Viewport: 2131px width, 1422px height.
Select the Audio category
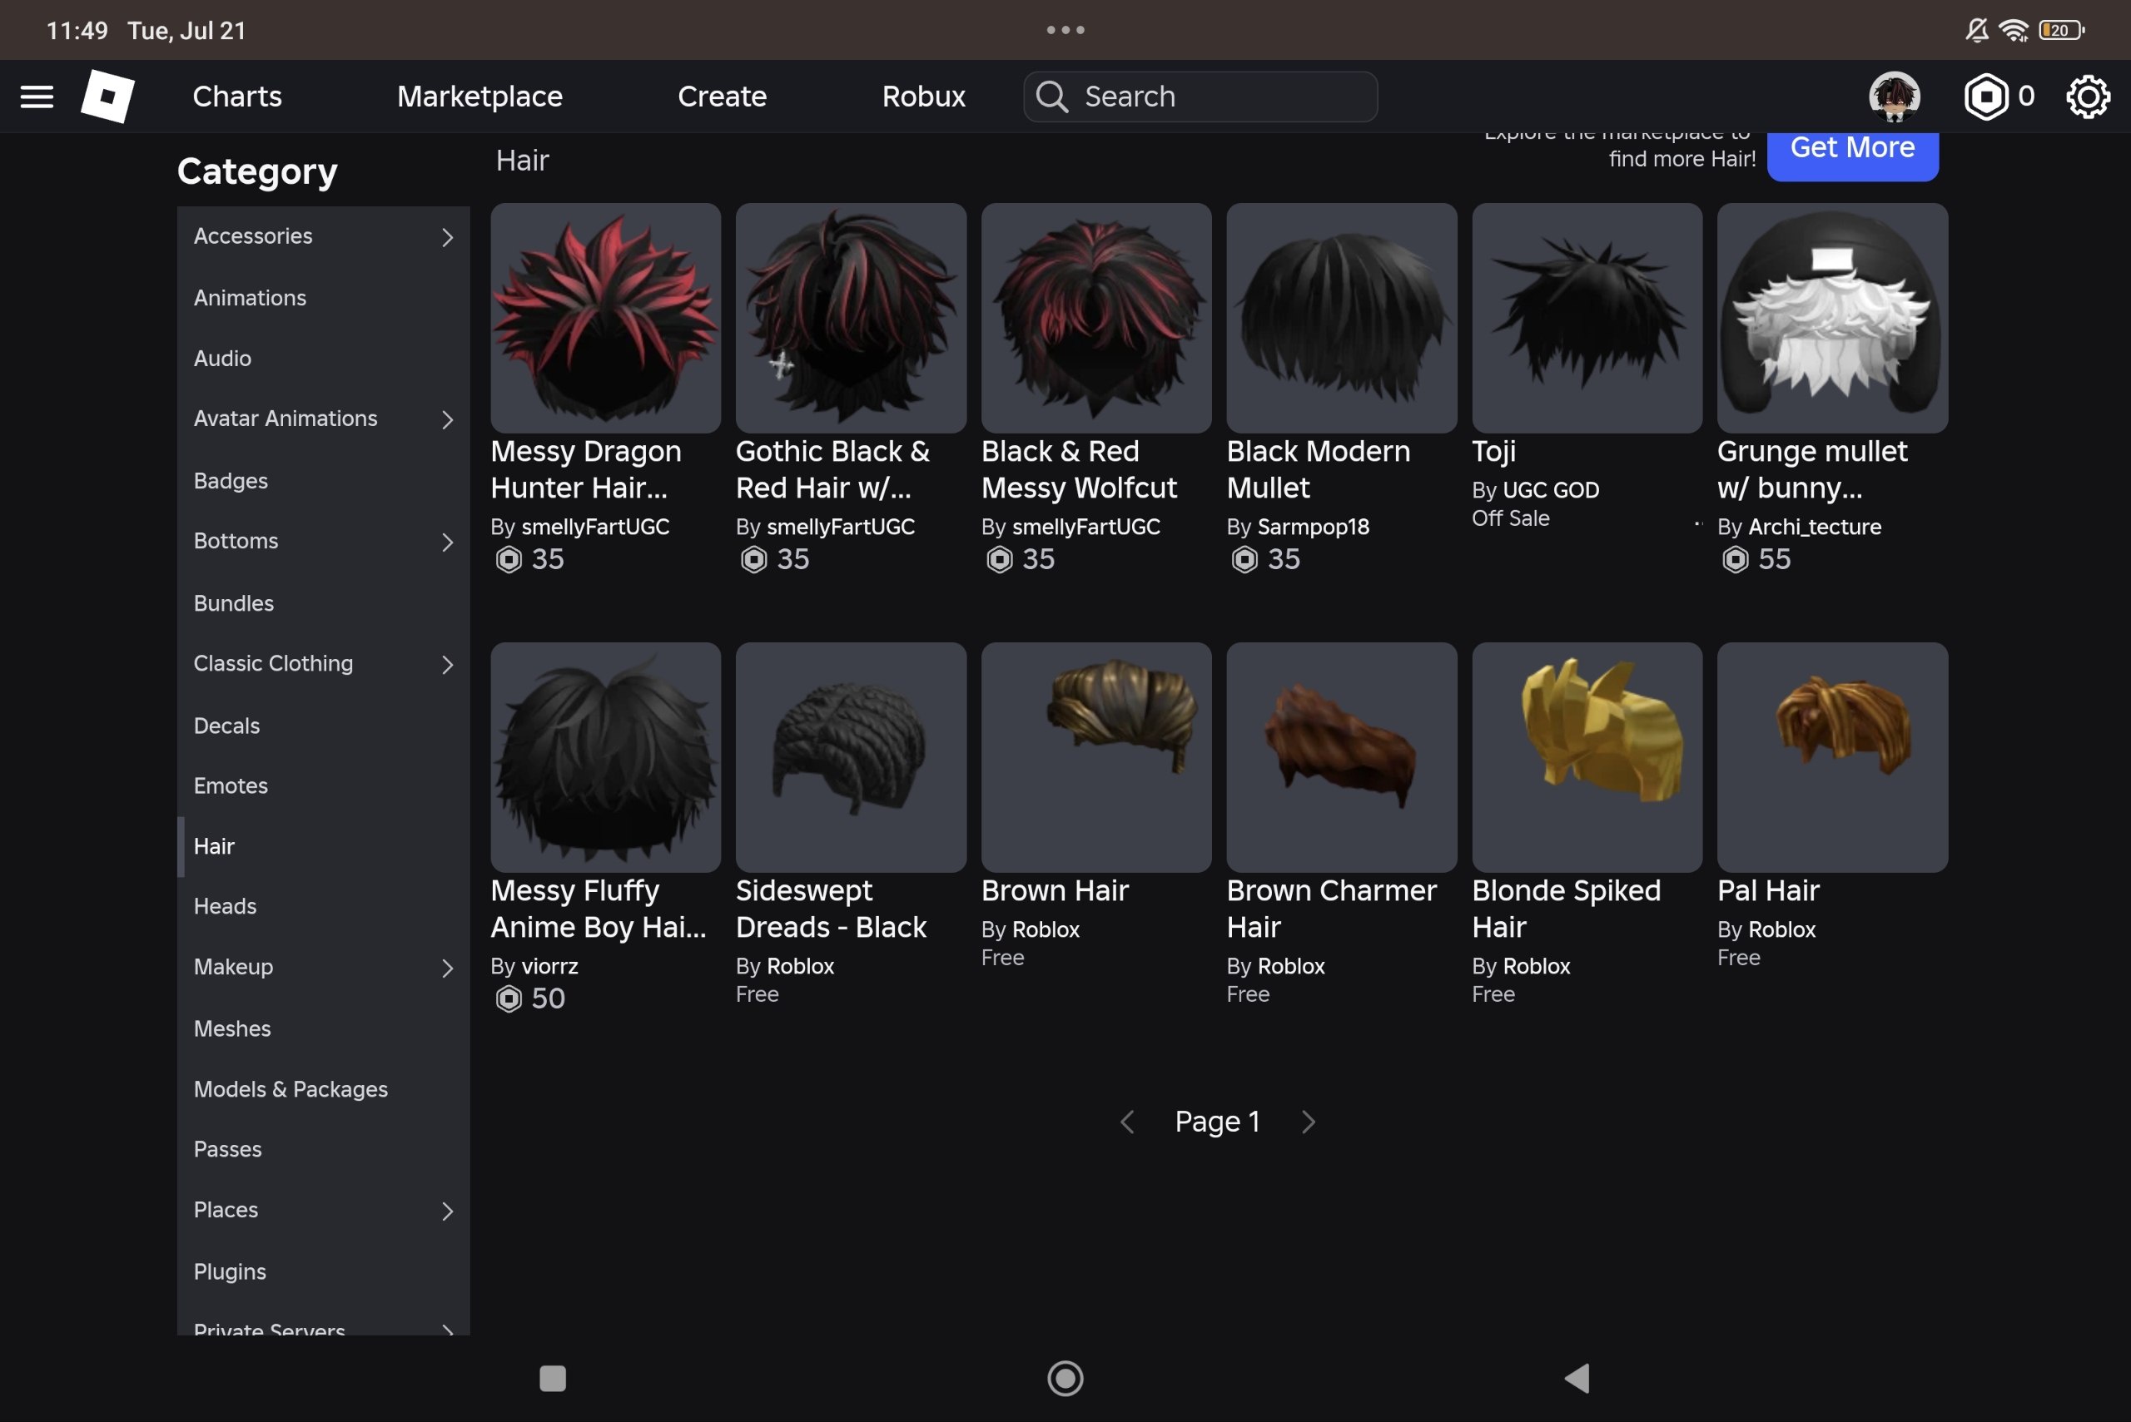pyautogui.click(x=323, y=359)
